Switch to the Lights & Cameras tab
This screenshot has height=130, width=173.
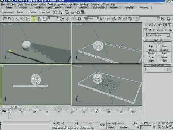[54, 8]
